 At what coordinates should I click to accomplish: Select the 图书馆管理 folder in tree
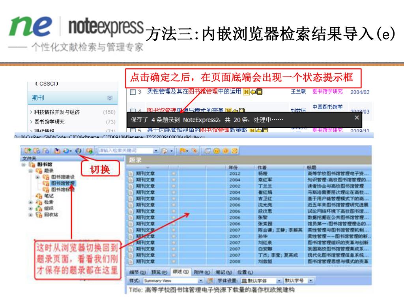pyautogui.click(x=63, y=183)
